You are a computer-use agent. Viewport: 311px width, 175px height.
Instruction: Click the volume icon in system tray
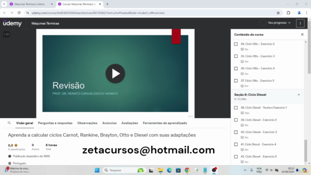pyautogui.click(x=272, y=170)
